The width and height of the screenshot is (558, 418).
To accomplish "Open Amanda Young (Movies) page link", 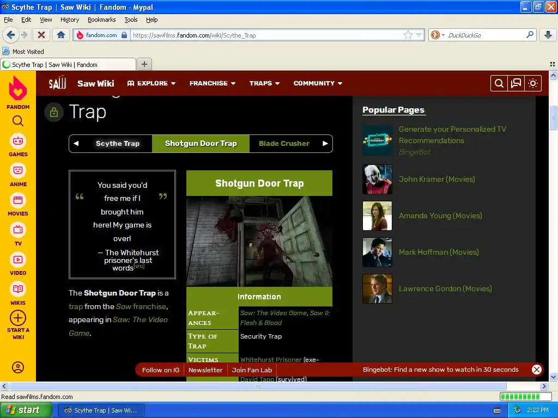I will [x=440, y=216].
